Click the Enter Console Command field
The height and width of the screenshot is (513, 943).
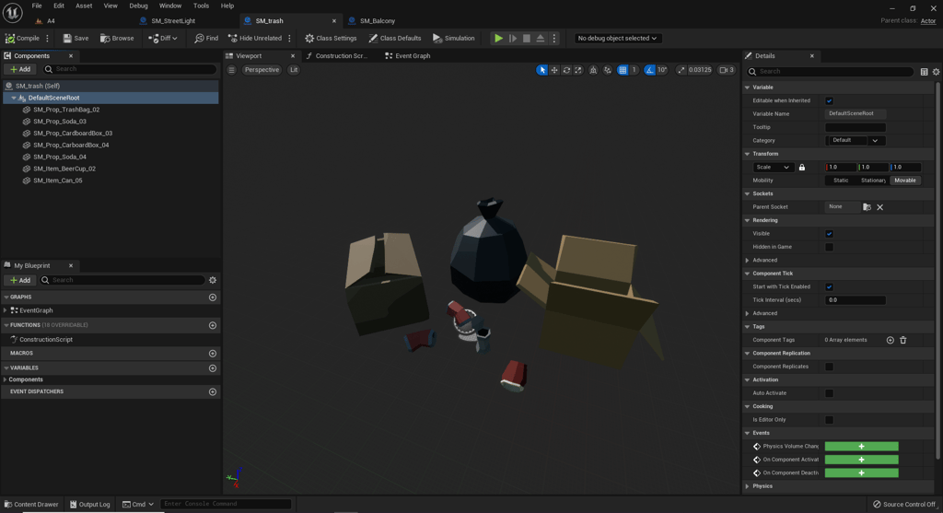pyautogui.click(x=226, y=504)
